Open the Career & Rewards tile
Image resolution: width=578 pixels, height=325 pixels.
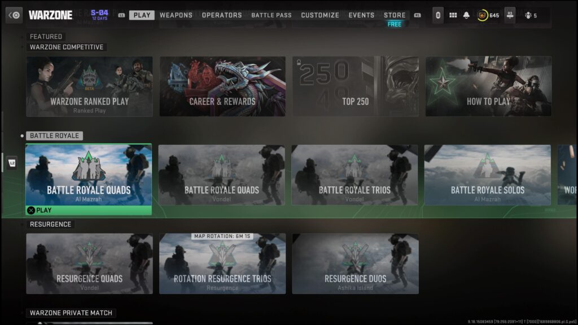[x=222, y=86]
